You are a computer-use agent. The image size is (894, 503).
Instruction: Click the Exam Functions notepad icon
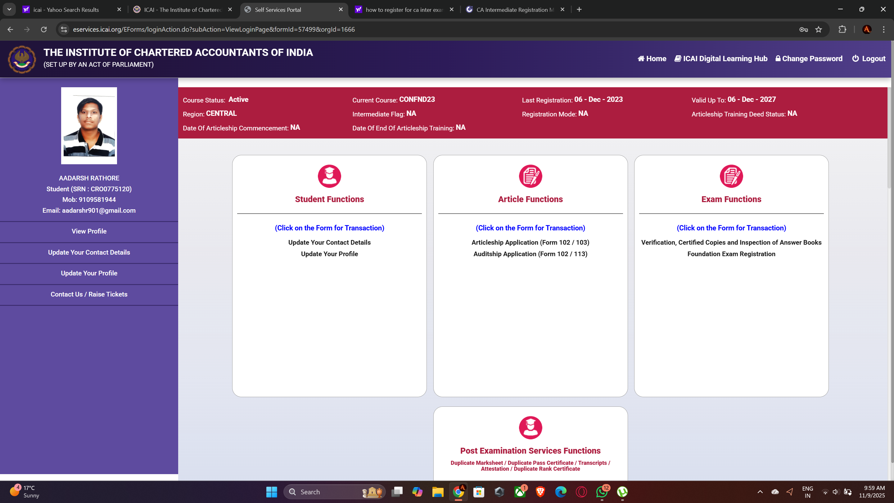click(x=731, y=176)
